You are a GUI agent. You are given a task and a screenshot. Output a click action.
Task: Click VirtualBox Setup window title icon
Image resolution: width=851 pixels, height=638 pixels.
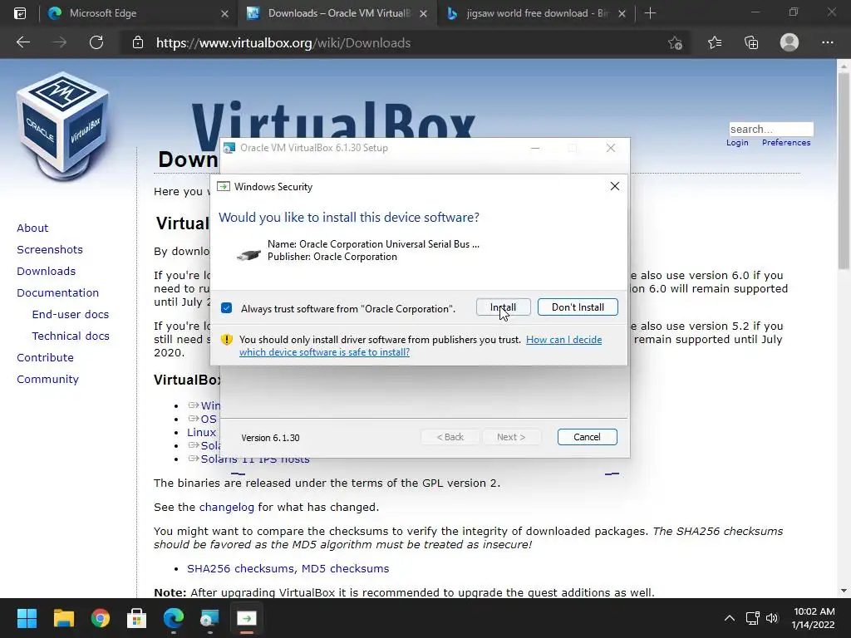click(229, 148)
